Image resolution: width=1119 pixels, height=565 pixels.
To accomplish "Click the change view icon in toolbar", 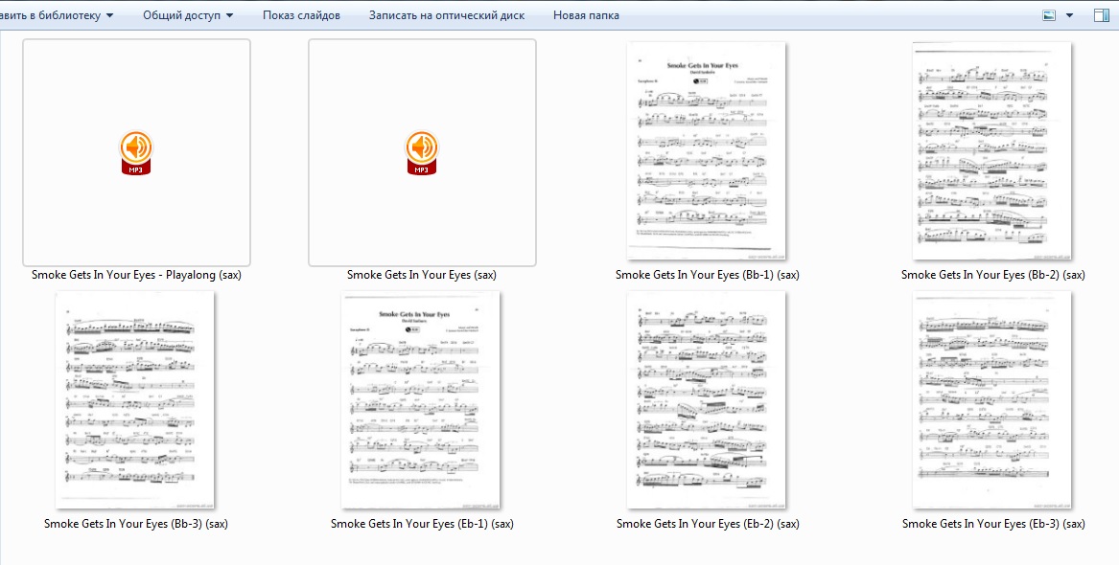I will coord(1049,15).
